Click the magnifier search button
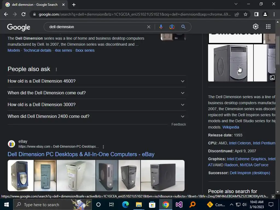 coord(183,27)
